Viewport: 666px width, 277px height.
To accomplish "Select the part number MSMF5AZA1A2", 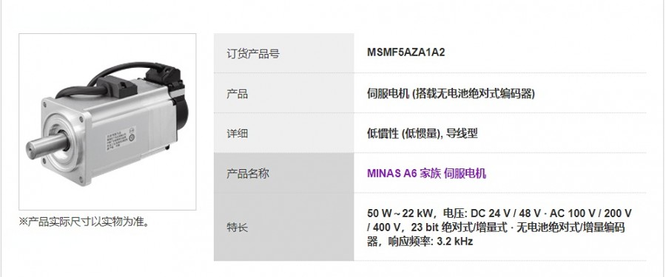I will coord(406,52).
